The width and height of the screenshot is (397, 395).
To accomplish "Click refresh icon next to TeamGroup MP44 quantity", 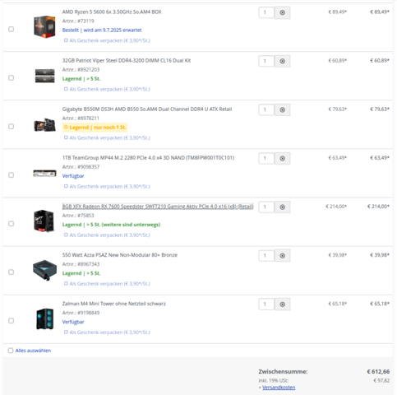I will tap(282, 158).
